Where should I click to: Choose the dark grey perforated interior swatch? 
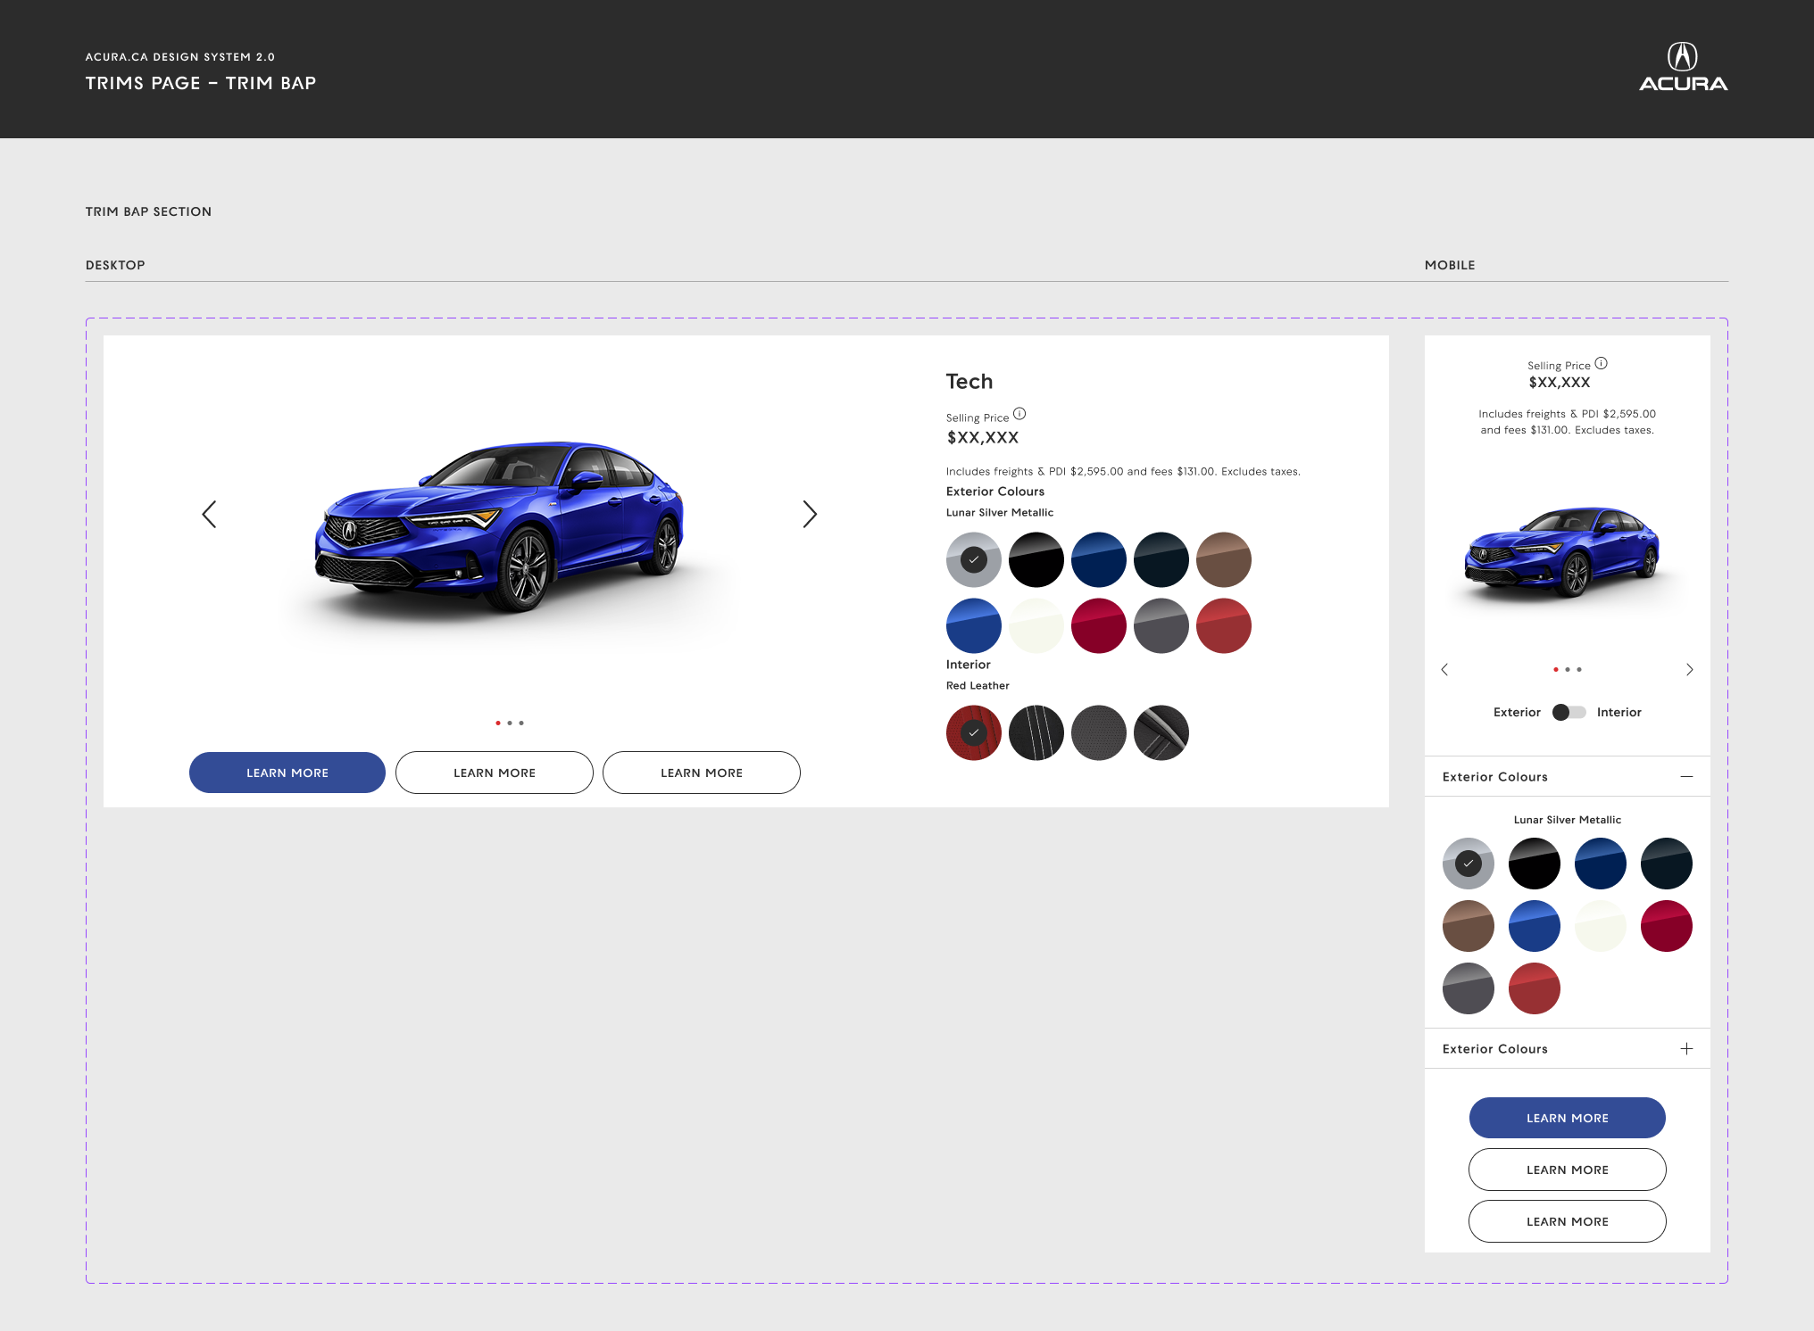(1099, 733)
